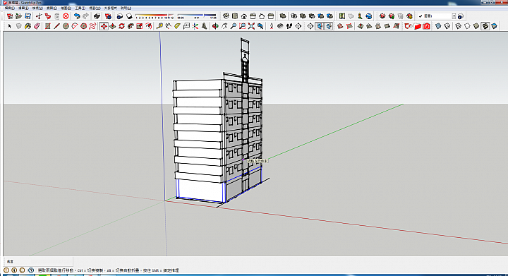Save the model with floppy icon
The height and width of the screenshot is (276, 508).
pyautogui.click(x=28, y=16)
